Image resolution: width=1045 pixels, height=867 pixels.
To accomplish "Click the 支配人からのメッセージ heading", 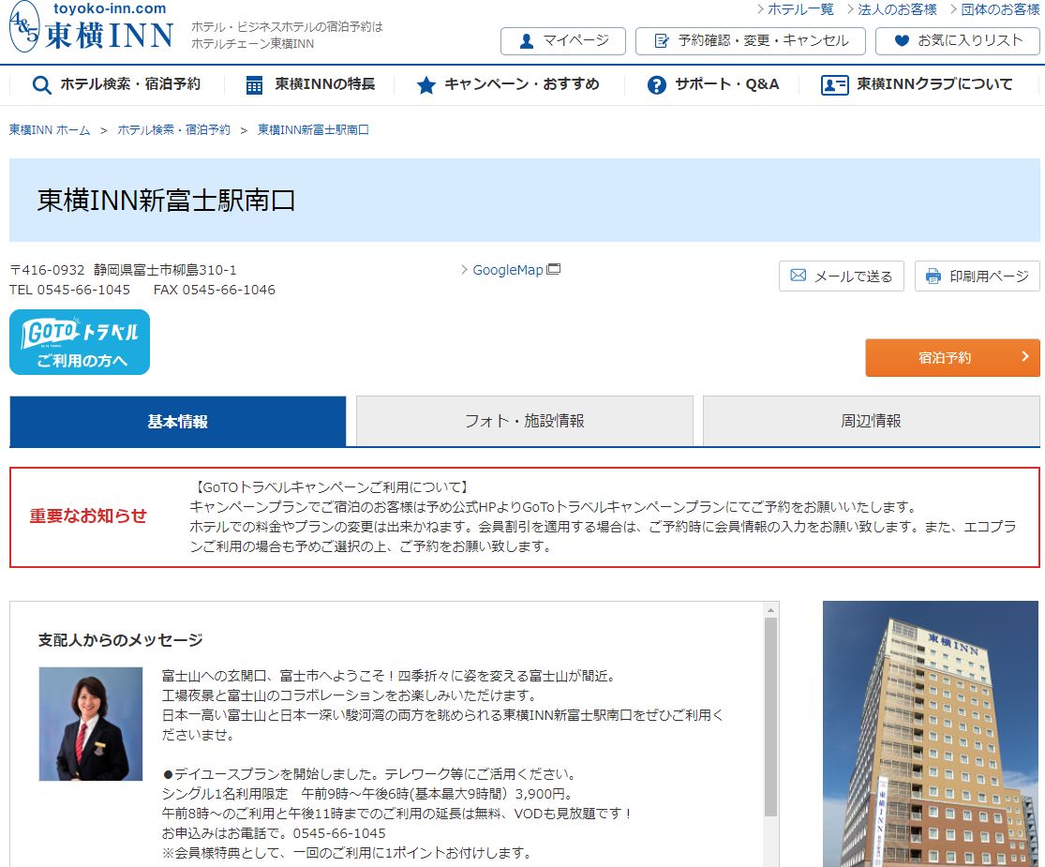I will (x=121, y=640).
